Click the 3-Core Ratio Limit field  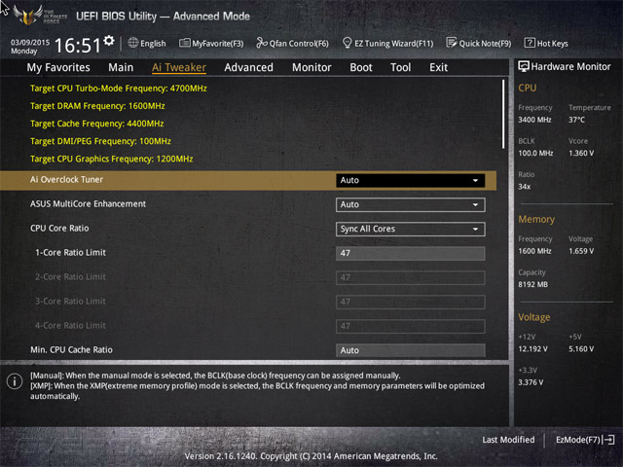tap(410, 302)
